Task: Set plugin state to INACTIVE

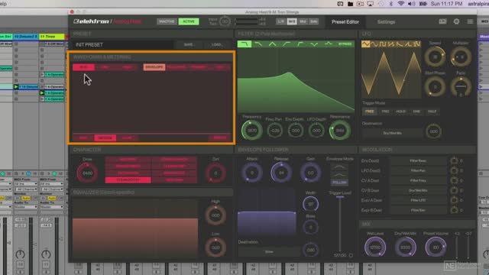Action: click(167, 21)
